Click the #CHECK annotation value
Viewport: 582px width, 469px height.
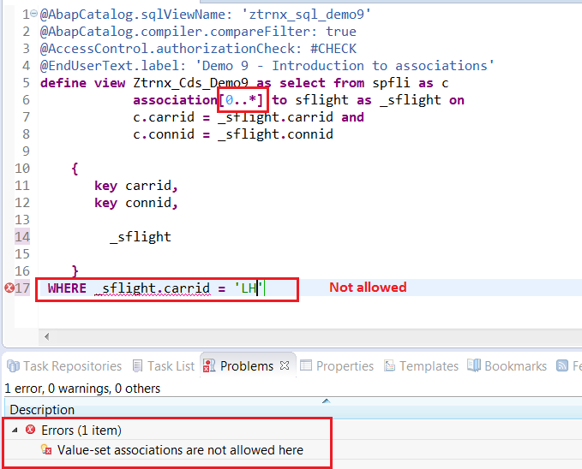point(333,49)
